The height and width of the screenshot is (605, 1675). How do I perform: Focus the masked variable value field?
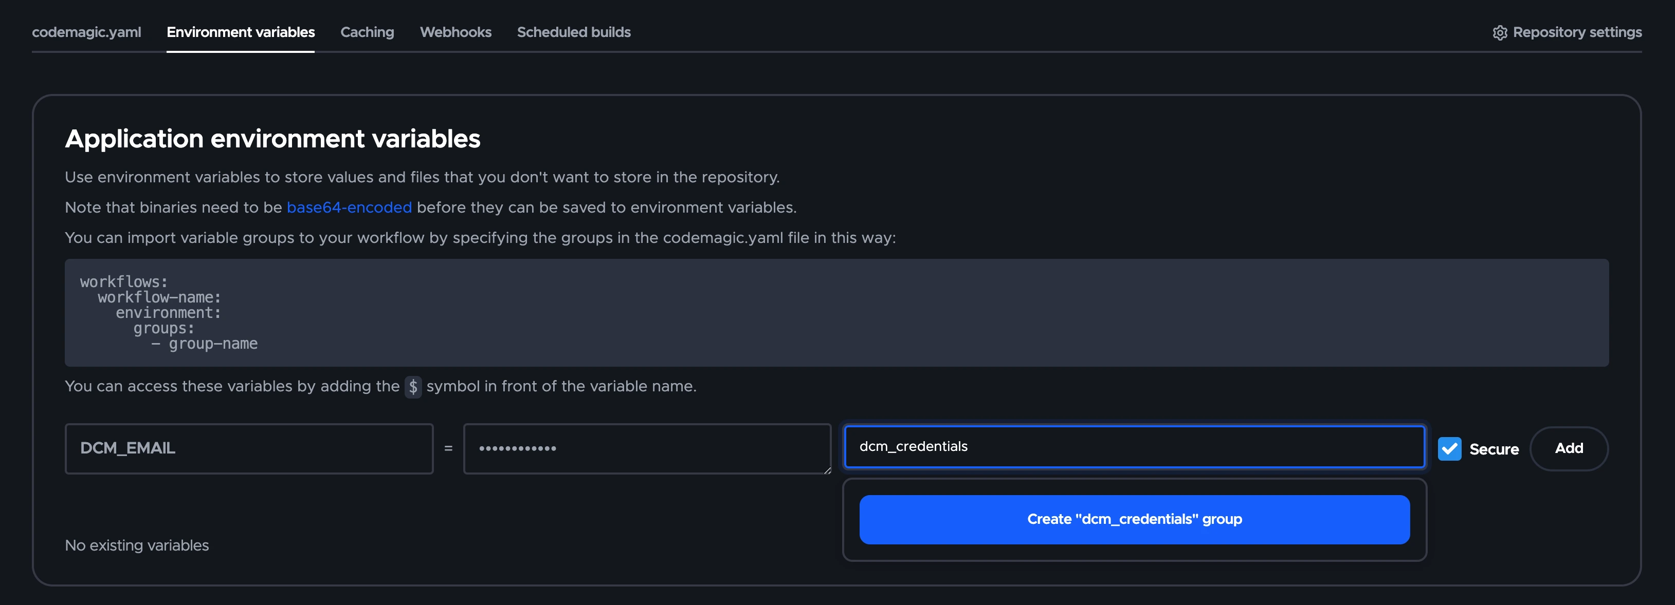(x=647, y=448)
